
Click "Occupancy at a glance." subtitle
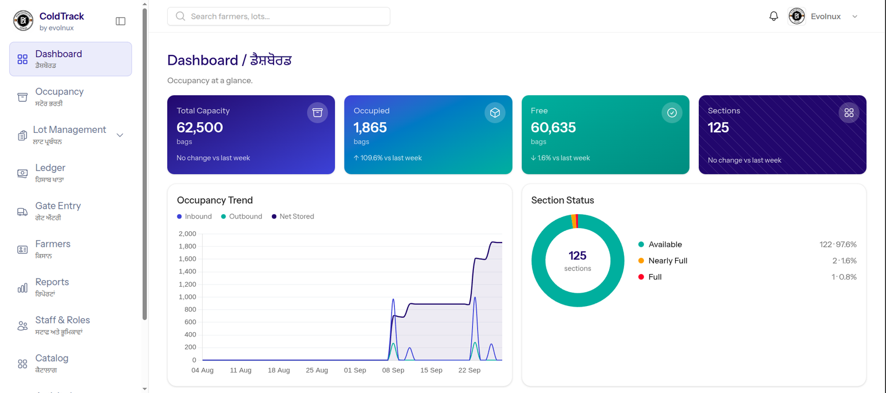pyautogui.click(x=210, y=80)
